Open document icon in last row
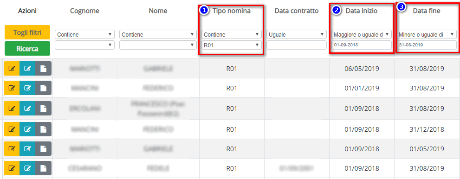 [44, 168]
